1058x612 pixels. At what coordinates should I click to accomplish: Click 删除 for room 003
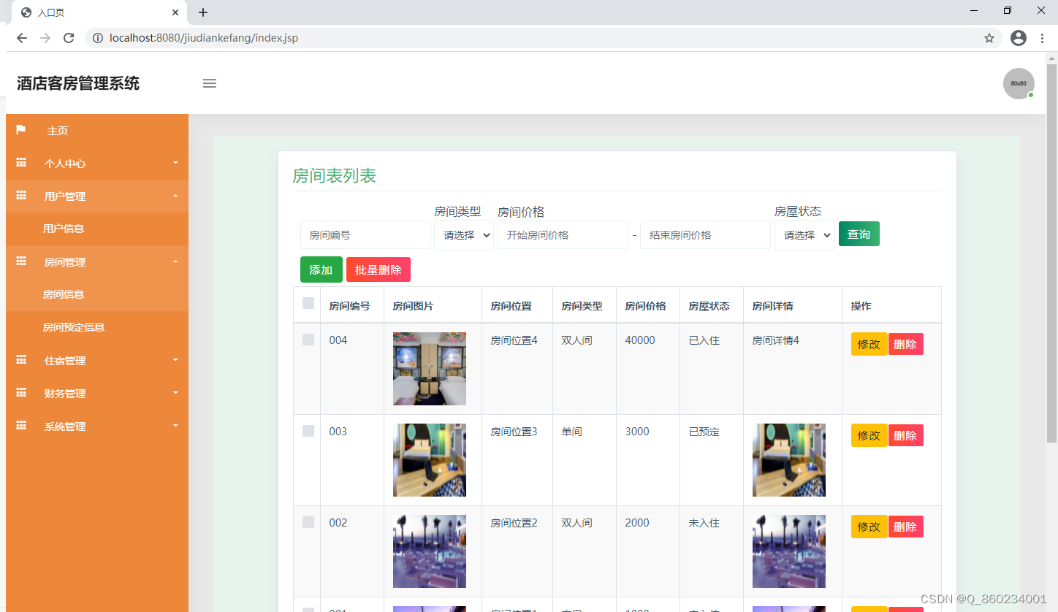(905, 435)
